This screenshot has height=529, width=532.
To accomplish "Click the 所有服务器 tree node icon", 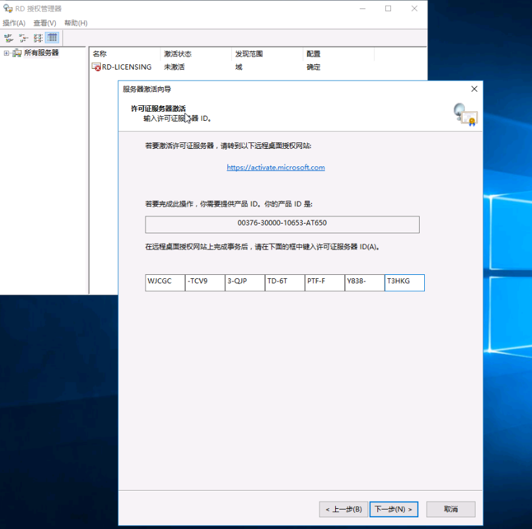I will click(17, 53).
